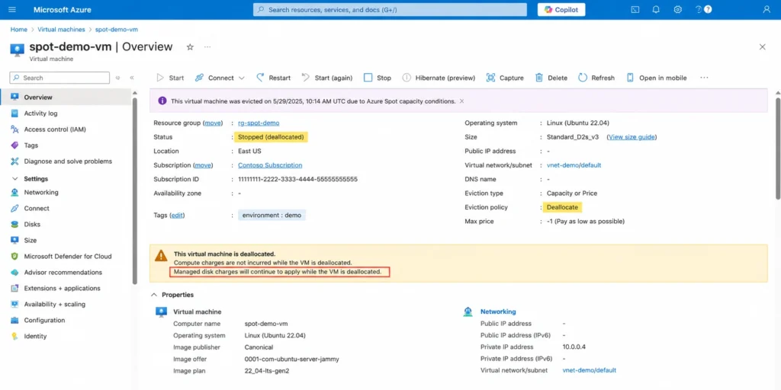
Task: Open the notifications bell
Action: click(x=656, y=9)
